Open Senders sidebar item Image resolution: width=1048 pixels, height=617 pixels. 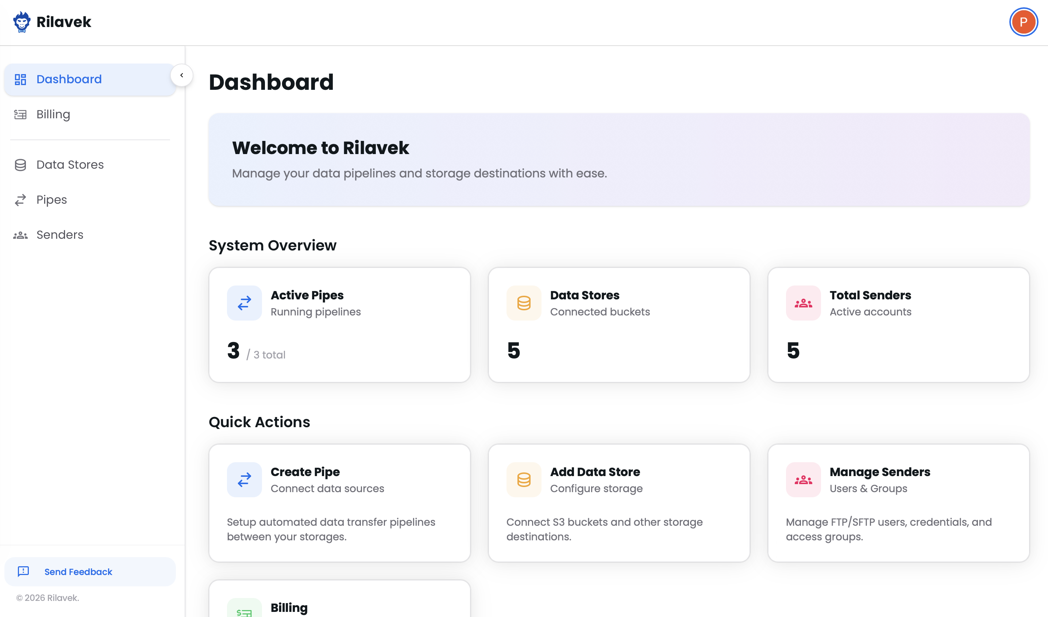60,235
